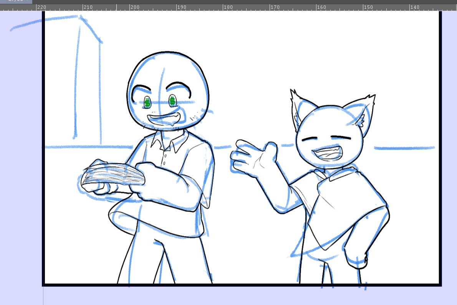This screenshot has height=305, width=457.
Task: Click the 200 mark on the ruler
Action: 135,7
